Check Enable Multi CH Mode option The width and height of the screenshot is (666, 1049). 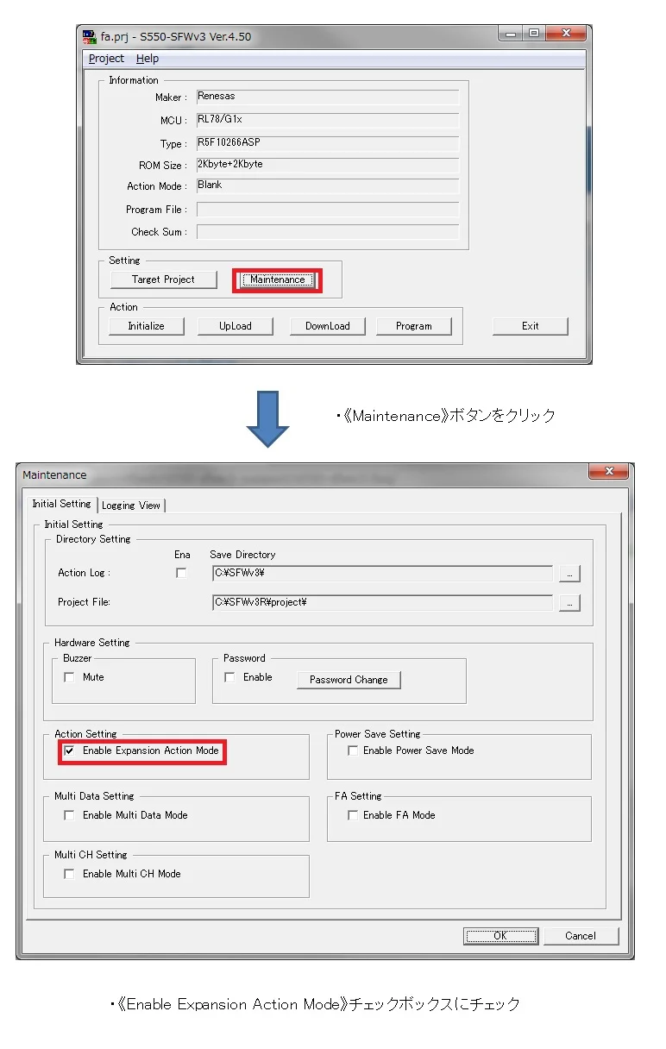(70, 874)
